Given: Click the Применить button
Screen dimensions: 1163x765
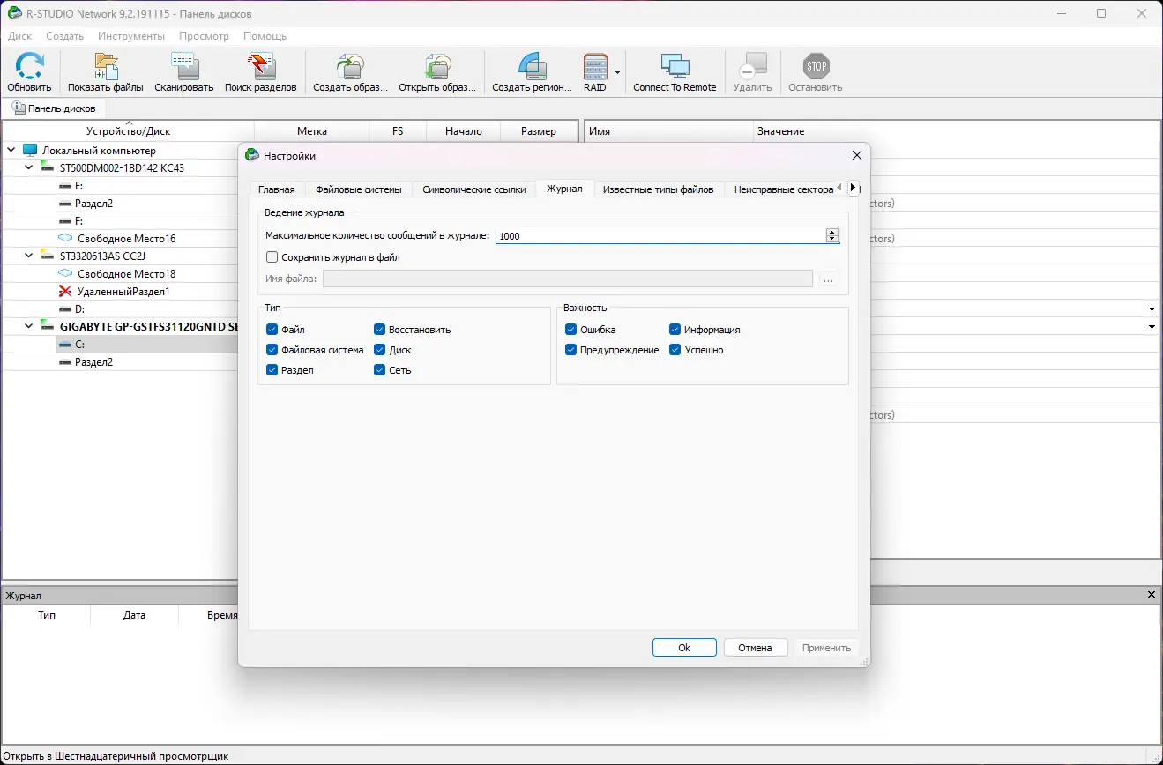Looking at the screenshot, I should tap(827, 648).
